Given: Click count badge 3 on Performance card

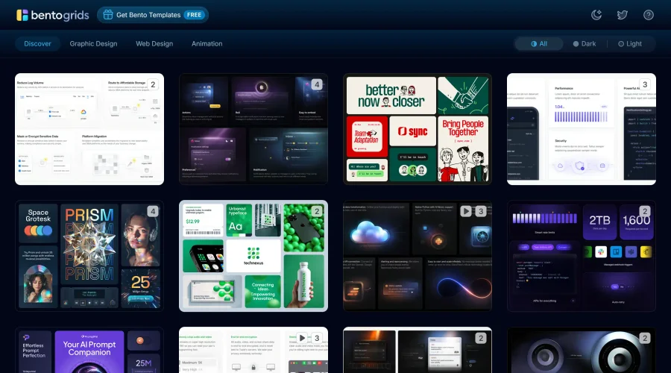Looking at the screenshot, I should pyautogui.click(x=645, y=84).
